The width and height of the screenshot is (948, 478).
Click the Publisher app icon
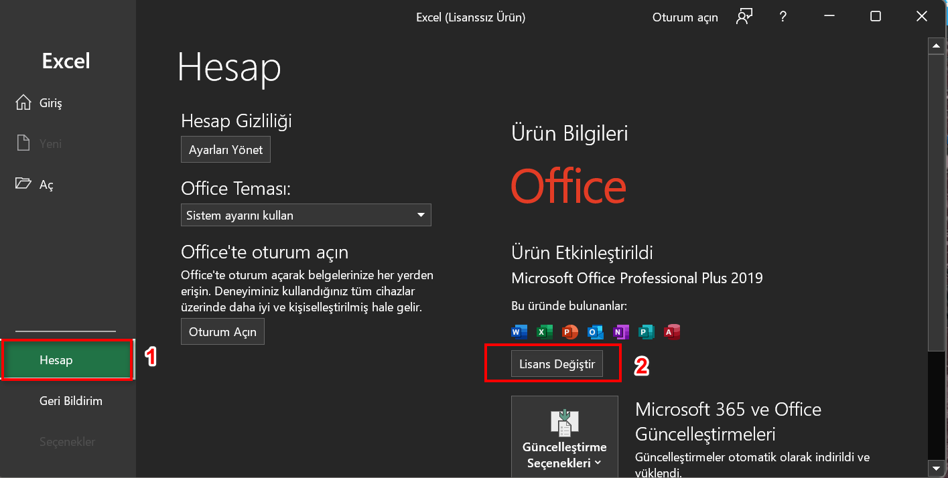[x=647, y=331]
